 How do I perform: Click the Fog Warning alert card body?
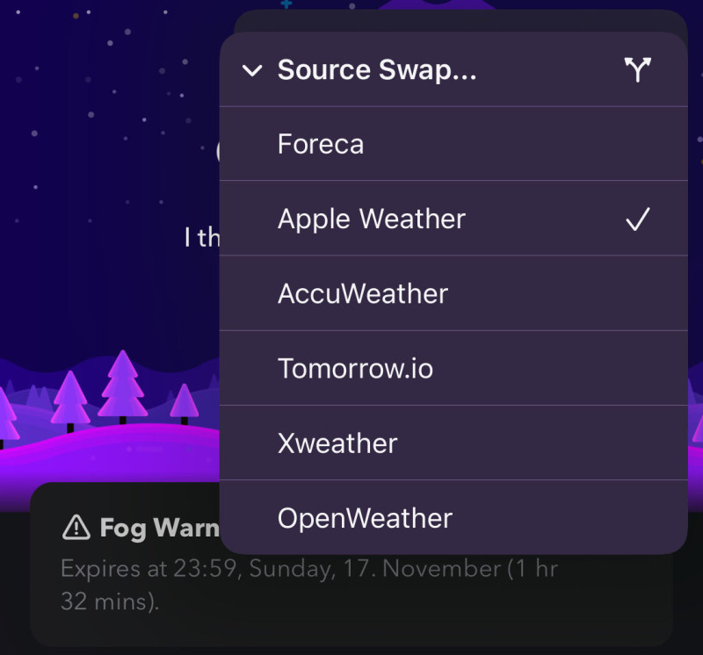pos(351,565)
